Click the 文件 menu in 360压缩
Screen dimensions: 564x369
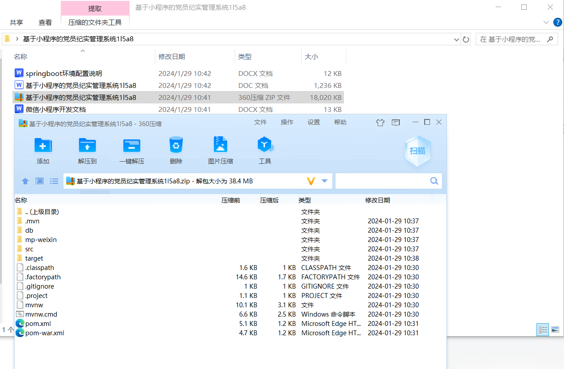pyautogui.click(x=260, y=122)
